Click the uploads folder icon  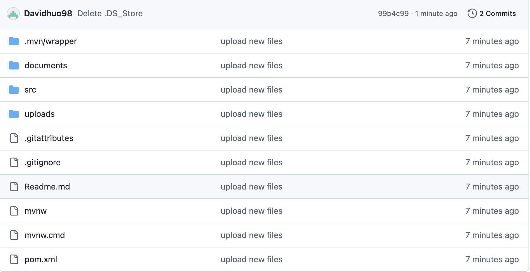click(14, 114)
